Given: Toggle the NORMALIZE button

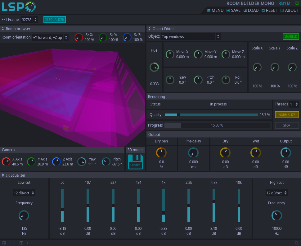Looking at the screenshot, I should pyautogui.click(x=287, y=115).
